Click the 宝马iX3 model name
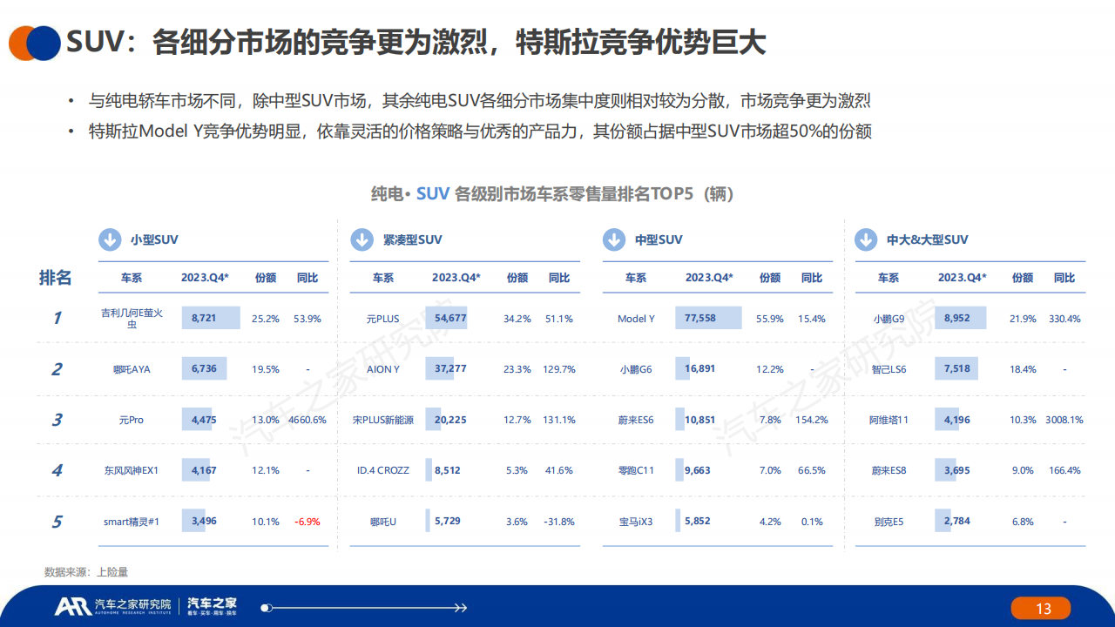The width and height of the screenshot is (1115, 627). click(x=636, y=522)
